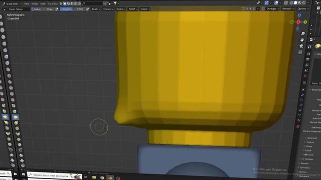Switch perspective/orthographic with grid icon
This screenshot has height=180, width=321.
[x=300, y=52]
